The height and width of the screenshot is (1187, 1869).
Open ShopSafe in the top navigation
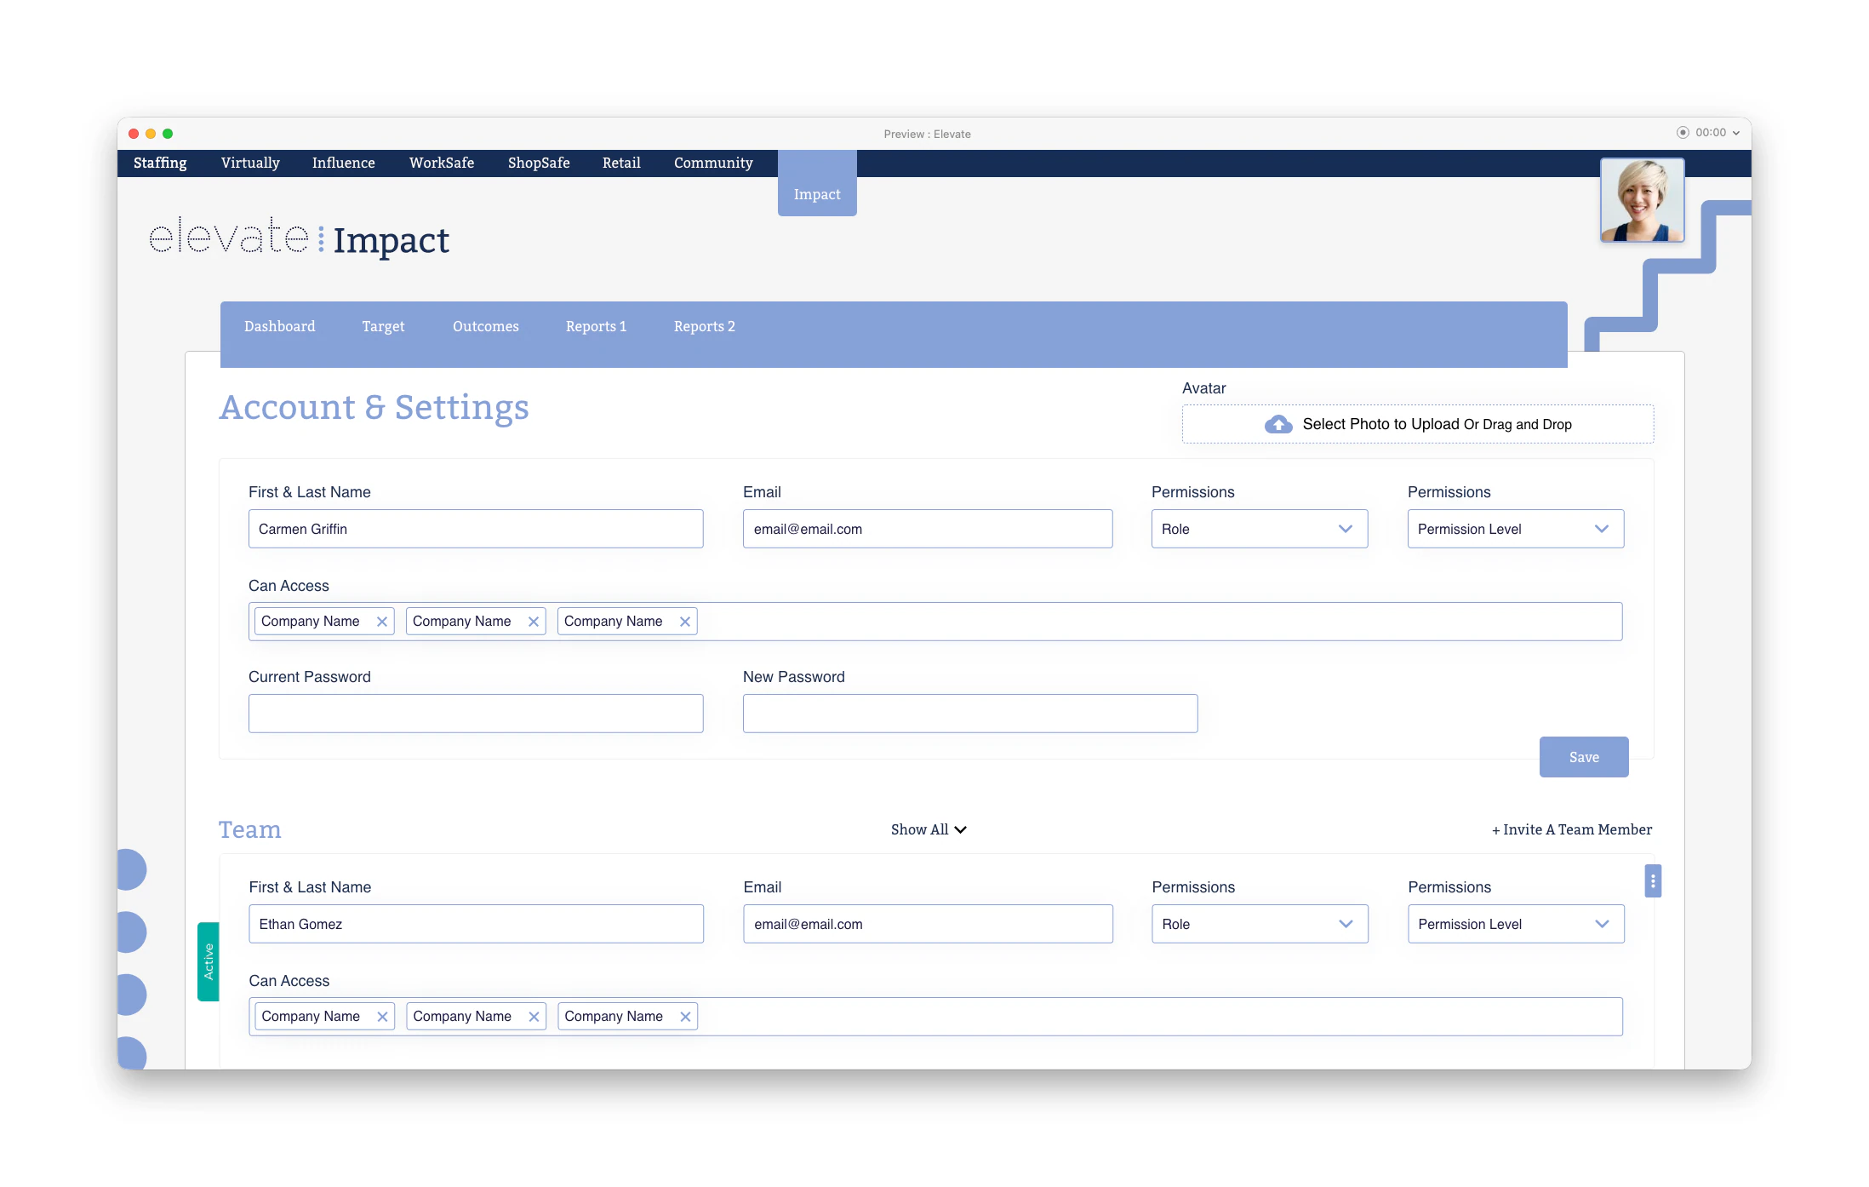tap(539, 163)
